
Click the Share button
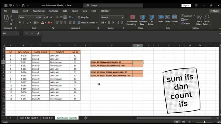tap(214, 11)
